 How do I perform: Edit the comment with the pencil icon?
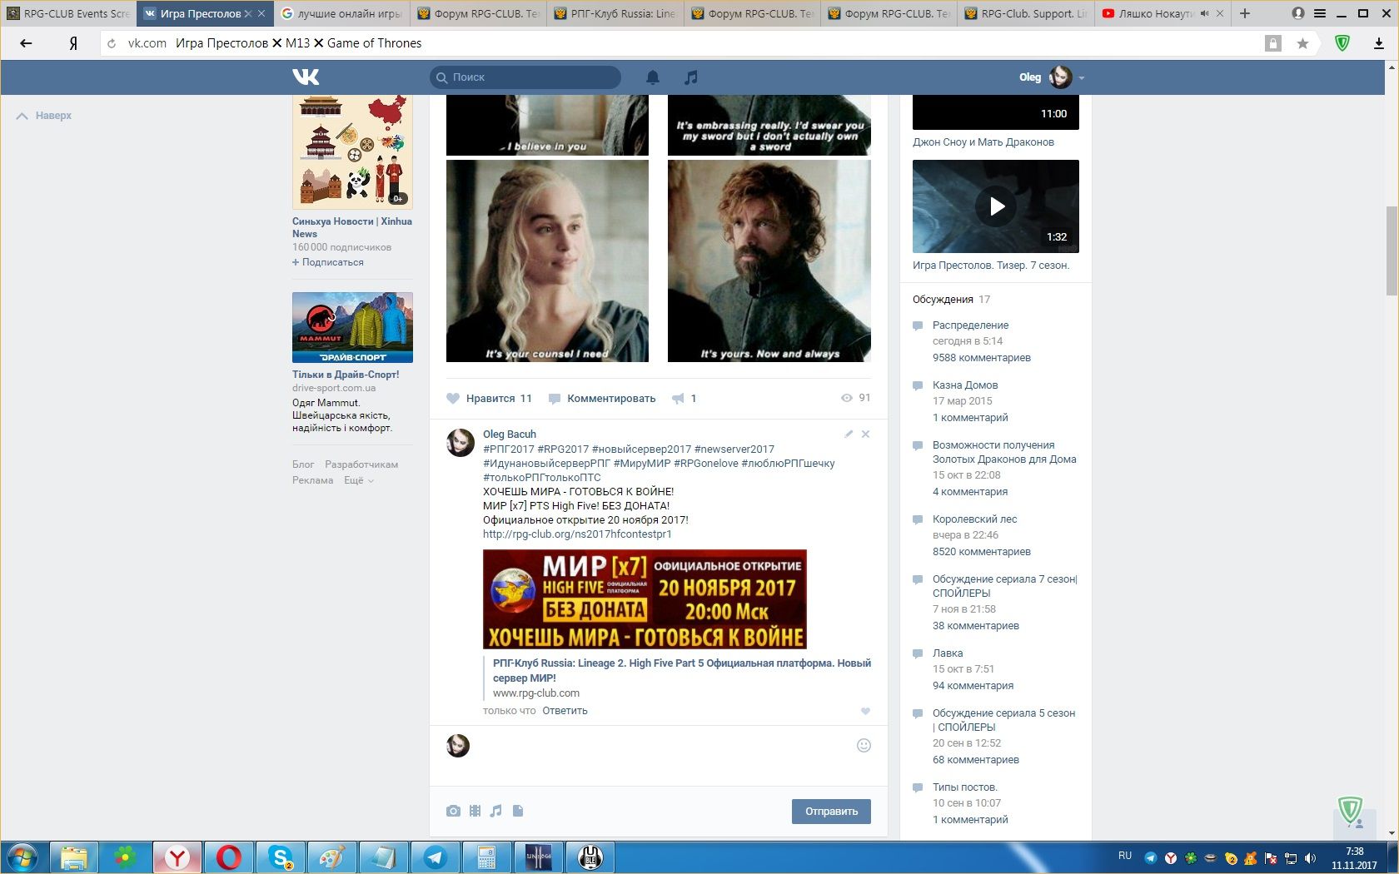(x=849, y=434)
